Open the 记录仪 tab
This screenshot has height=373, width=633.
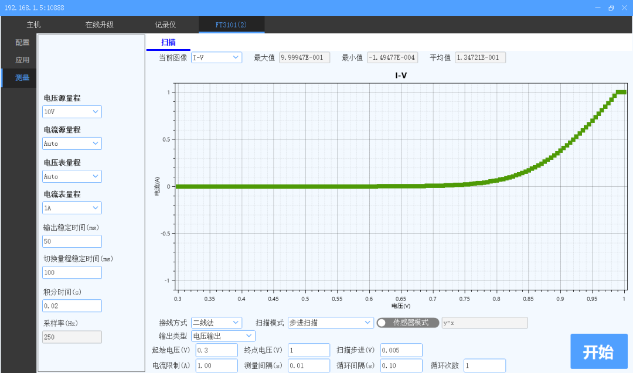coord(165,25)
